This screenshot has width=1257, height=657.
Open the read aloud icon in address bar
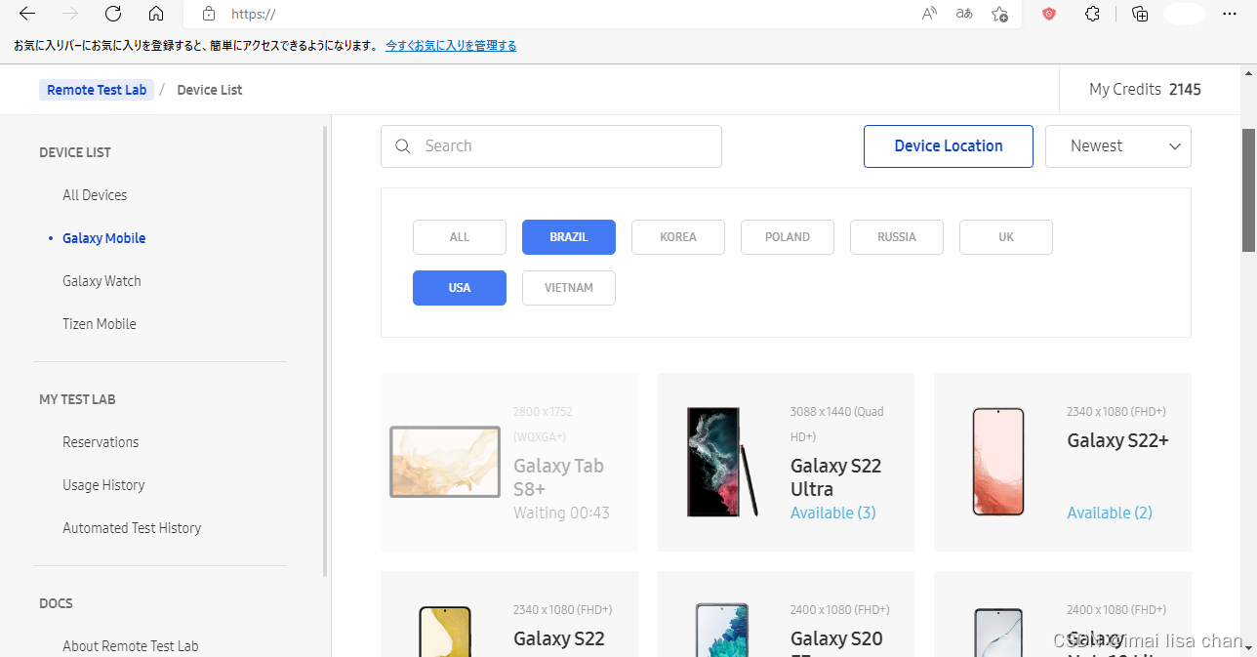pos(929,14)
